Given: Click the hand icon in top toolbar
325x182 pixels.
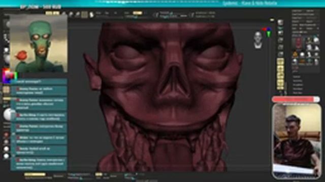Looking at the screenshot, I should (91, 15).
